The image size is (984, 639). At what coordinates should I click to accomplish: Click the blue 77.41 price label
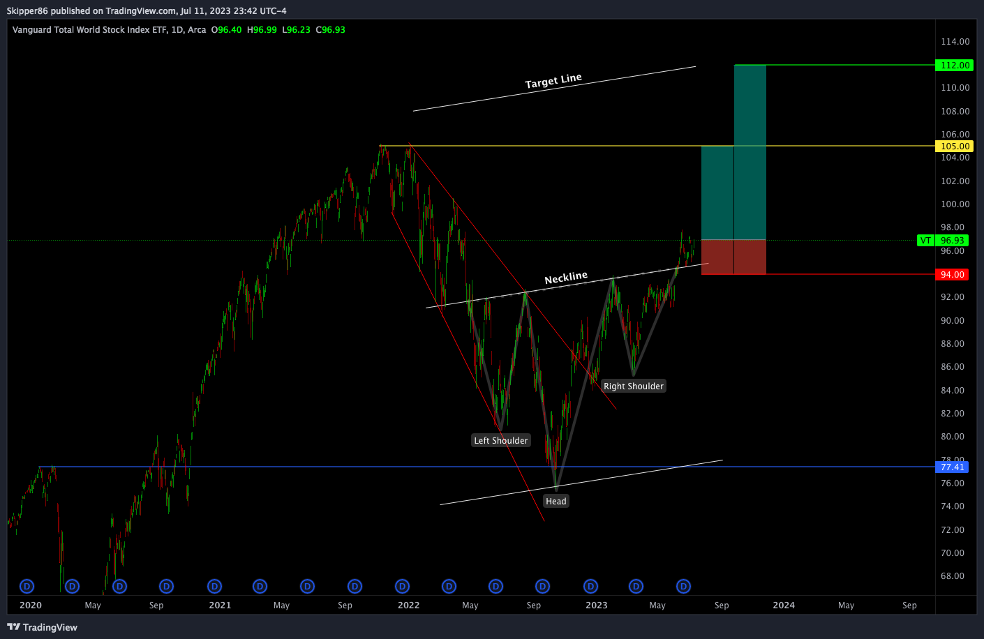953,467
